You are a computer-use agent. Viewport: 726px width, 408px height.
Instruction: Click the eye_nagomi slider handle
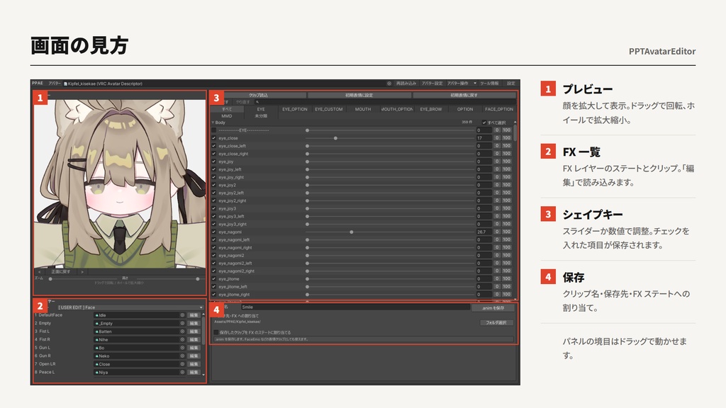(352, 232)
